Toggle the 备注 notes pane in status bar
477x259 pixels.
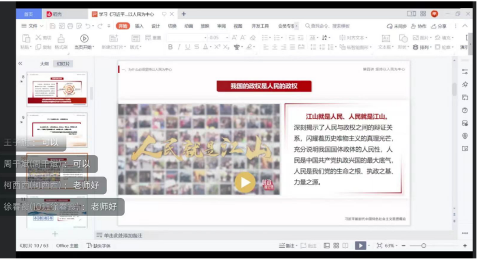point(288,245)
